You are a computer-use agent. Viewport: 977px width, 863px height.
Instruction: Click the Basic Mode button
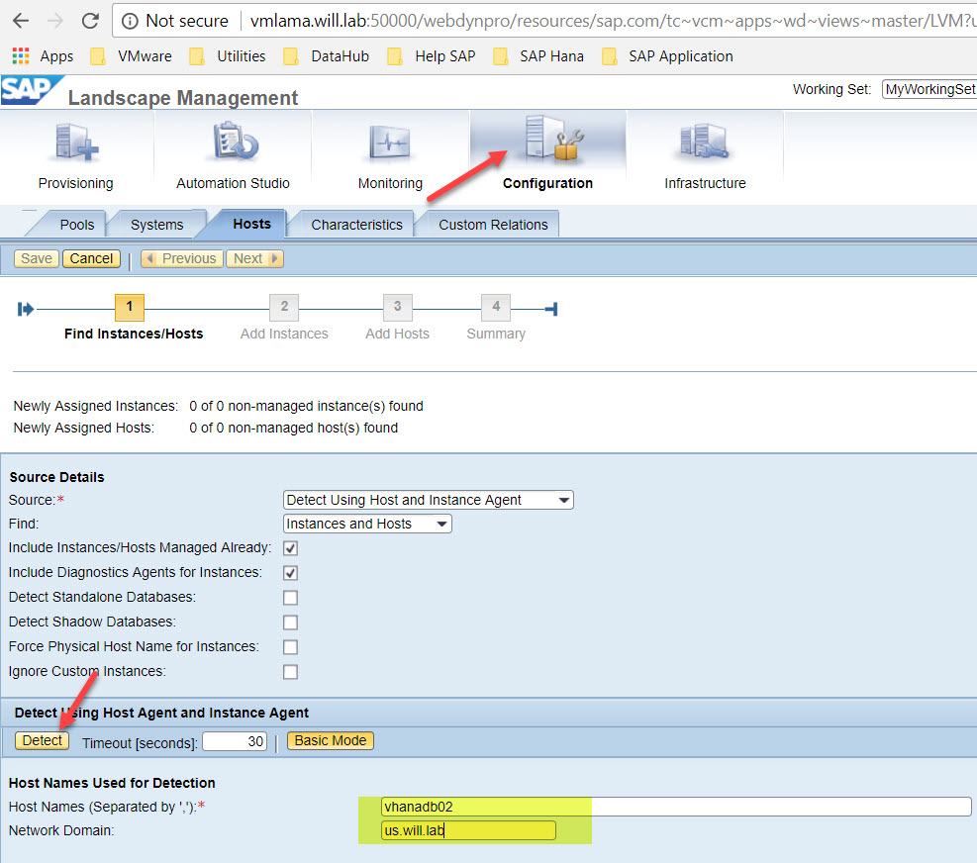(331, 740)
